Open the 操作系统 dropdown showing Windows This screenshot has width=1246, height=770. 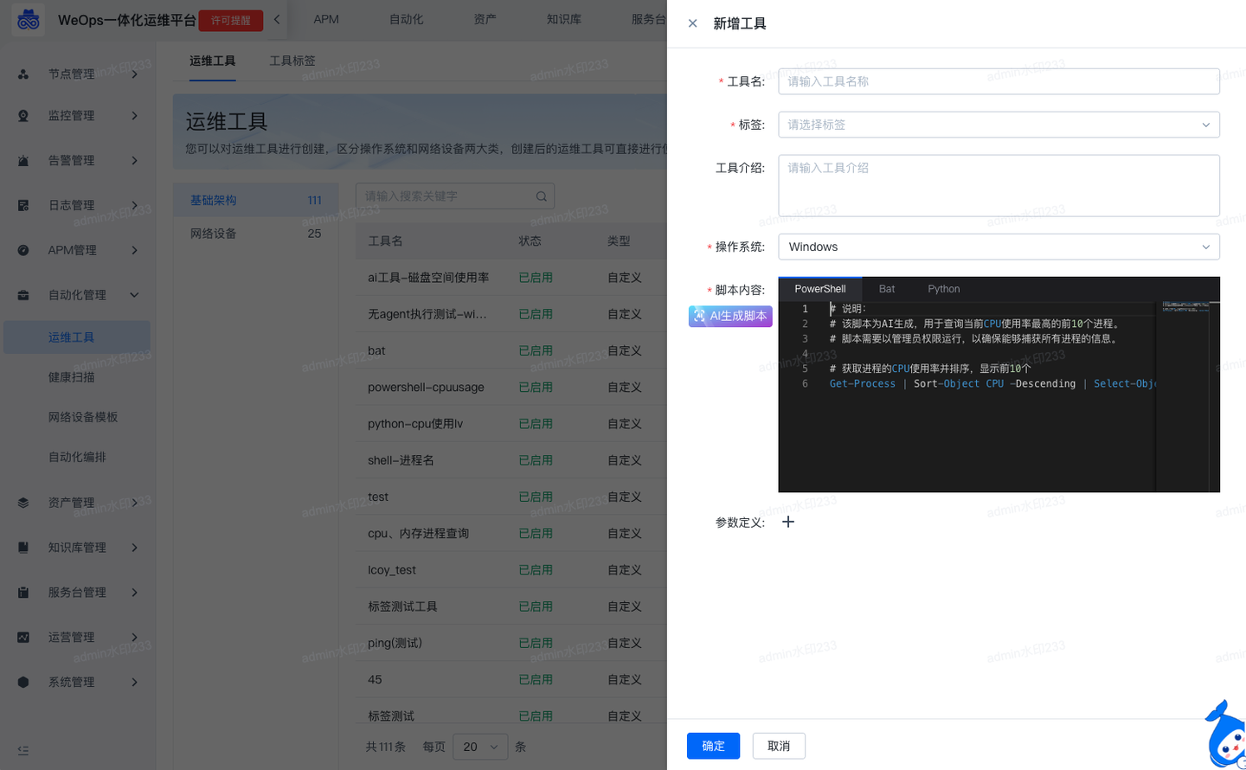tap(999, 247)
